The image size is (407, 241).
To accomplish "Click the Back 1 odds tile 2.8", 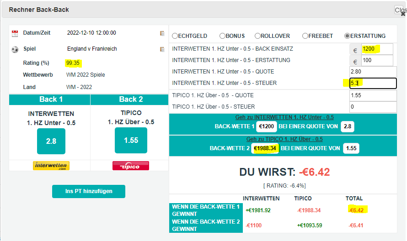I will pyautogui.click(x=51, y=141).
